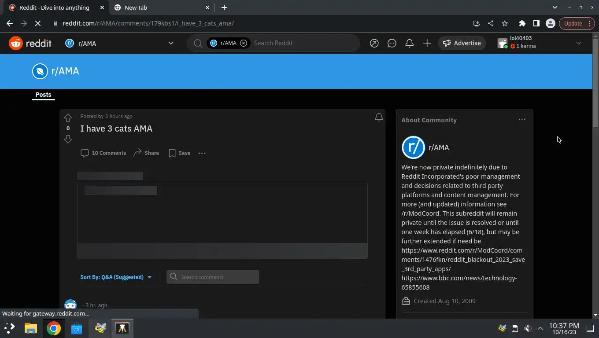Click the Advertise button
This screenshot has width=599, height=338.
coord(462,43)
